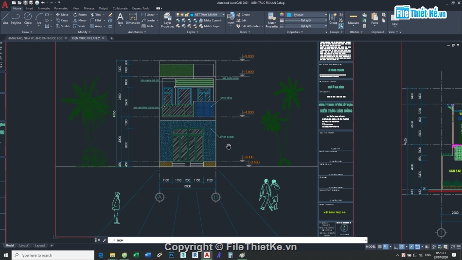Click the Erase tool icon
Screen dimensions: 462x260
(x=110, y=15)
